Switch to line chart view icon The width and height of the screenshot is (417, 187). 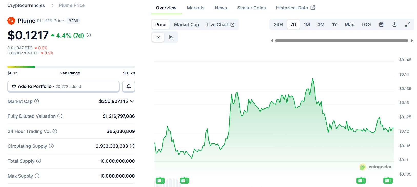click(158, 37)
